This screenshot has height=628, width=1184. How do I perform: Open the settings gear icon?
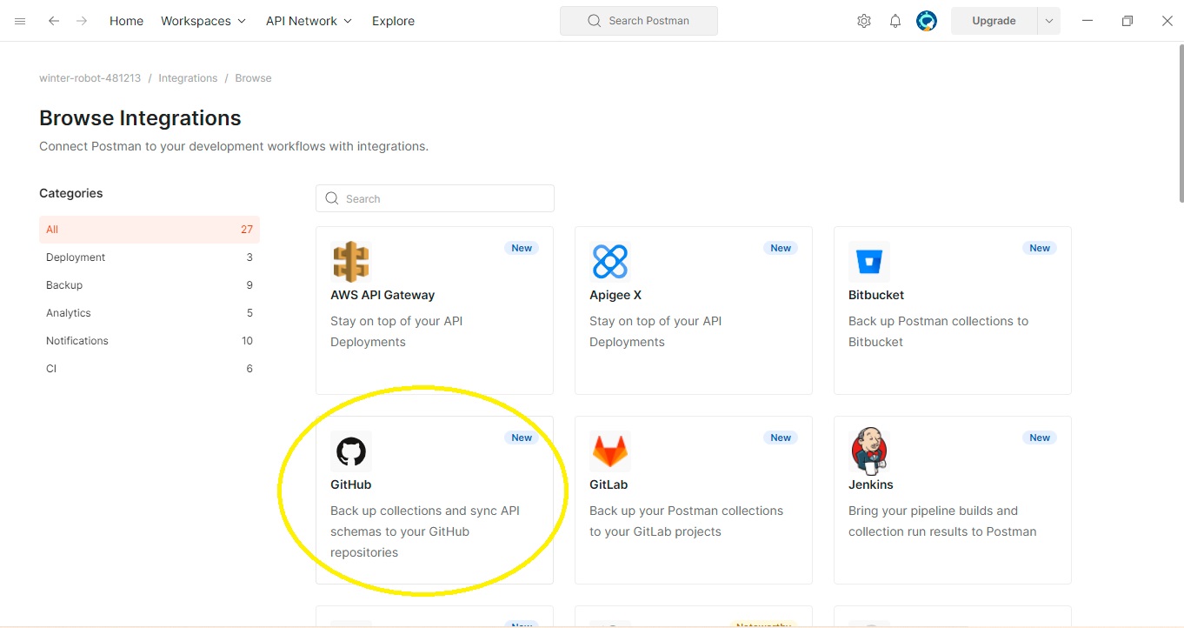tap(863, 21)
